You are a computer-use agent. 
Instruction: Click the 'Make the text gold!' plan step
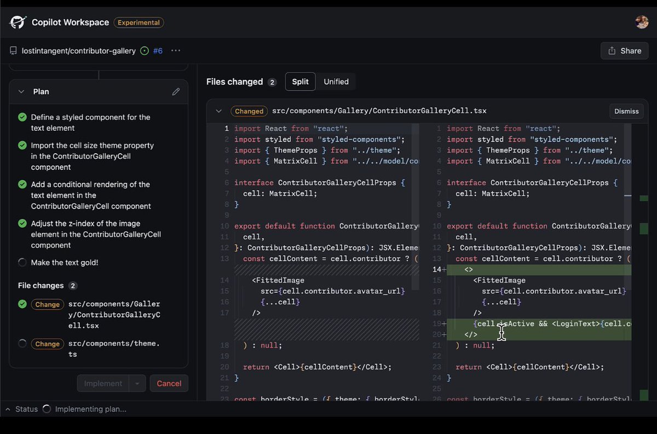coord(65,263)
